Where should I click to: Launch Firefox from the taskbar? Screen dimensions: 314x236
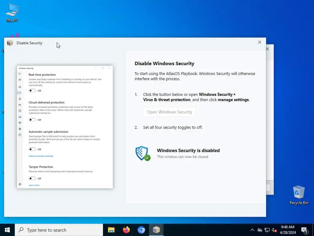126,230
